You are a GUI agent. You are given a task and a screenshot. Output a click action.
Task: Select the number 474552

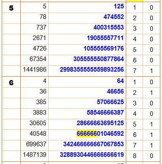click(x=114, y=17)
